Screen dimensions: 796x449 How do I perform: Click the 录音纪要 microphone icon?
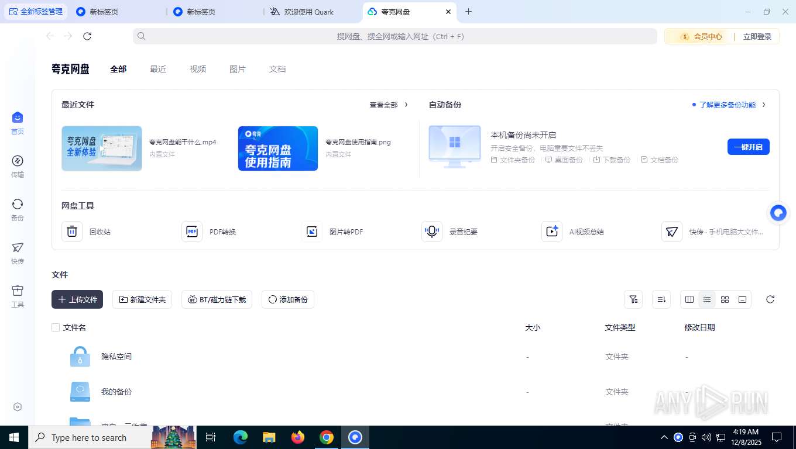pos(432,232)
